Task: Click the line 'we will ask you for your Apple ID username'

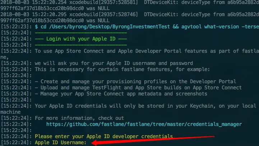Action: click(x=114, y=63)
